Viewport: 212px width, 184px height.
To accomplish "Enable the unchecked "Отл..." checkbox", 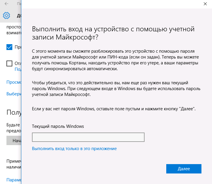I will click(x=9, y=63).
